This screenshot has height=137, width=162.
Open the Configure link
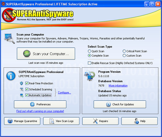(64, 93)
